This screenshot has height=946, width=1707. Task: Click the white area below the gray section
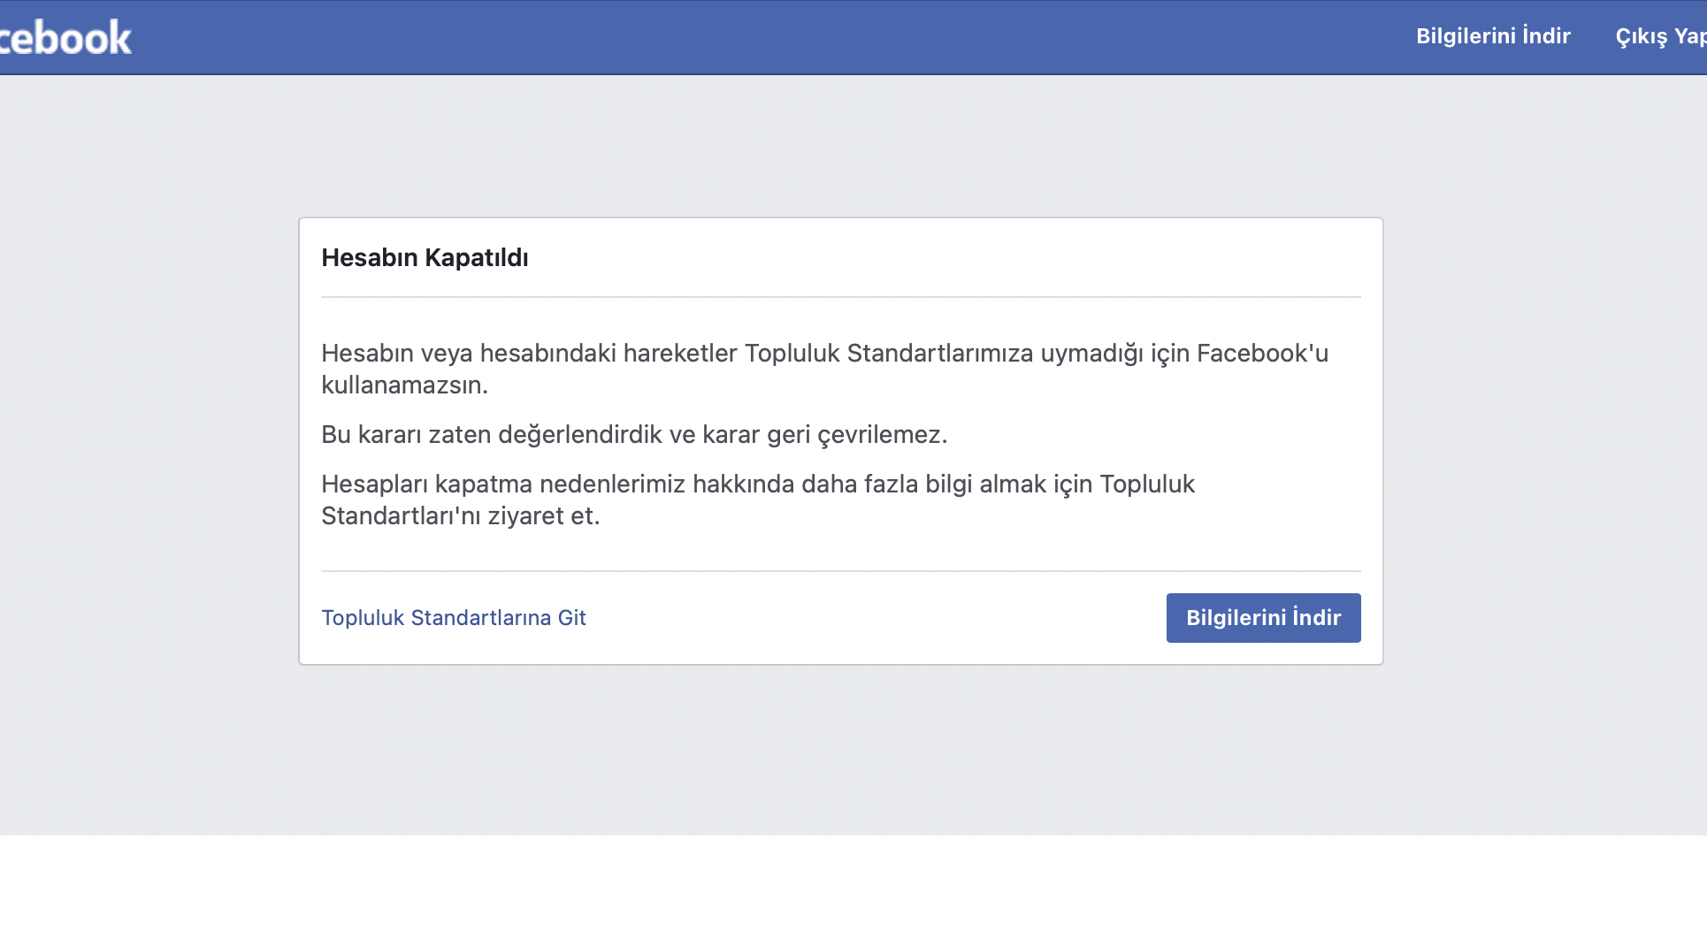click(853, 890)
